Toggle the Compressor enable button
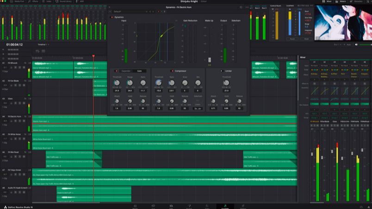This screenshot has height=209, width=372. point(172,71)
